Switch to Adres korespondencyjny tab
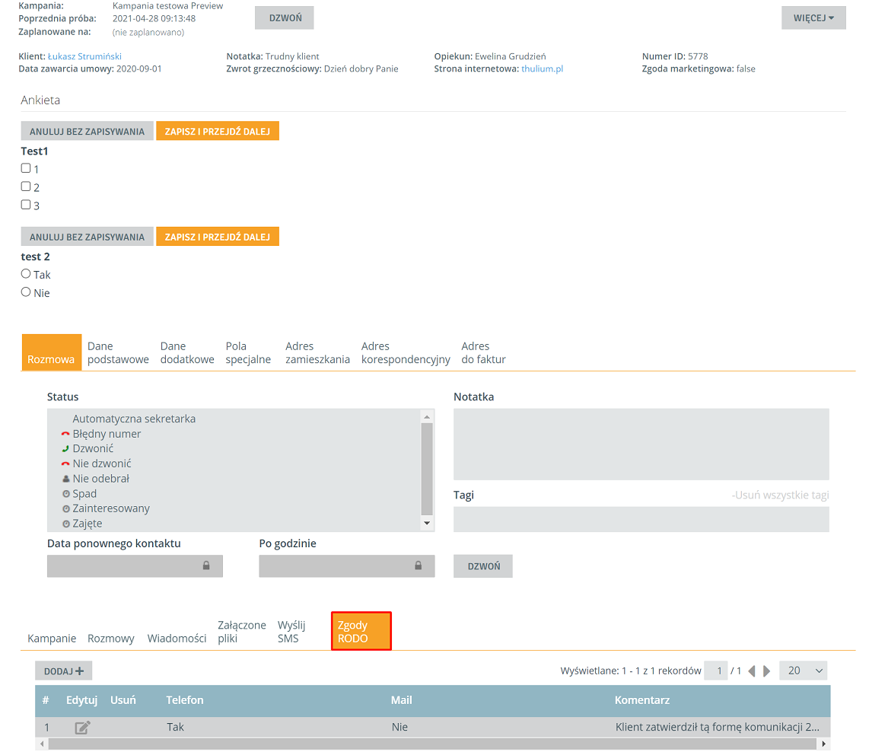Screen dimensions: 869x755 [406, 352]
